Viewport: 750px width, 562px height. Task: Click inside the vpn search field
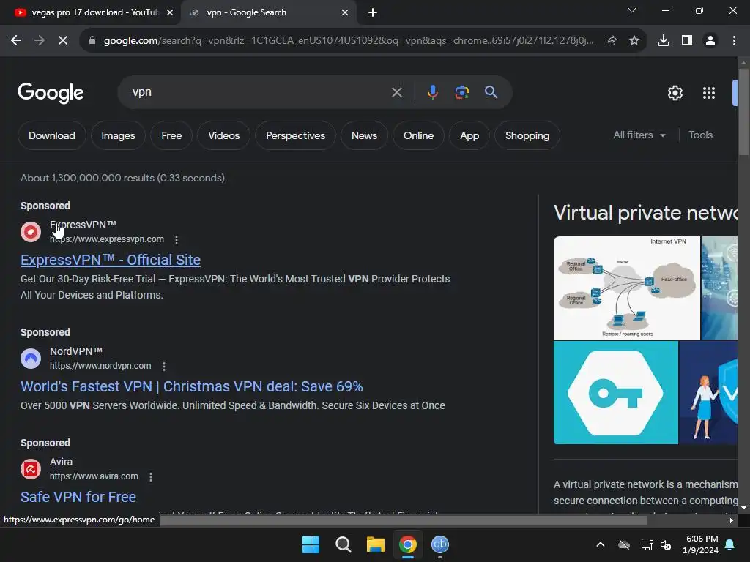[x=259, y=92]
